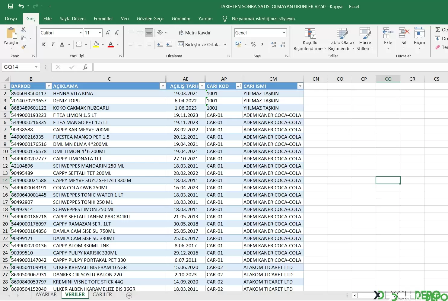The height and width of the screenshot is (301, 448).
Task: Open the AYARLAR sheet tab
Action: point(46,295)
